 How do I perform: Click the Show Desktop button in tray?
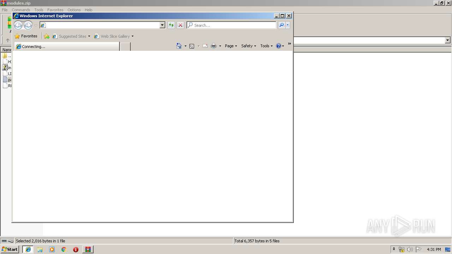[448, 249]
